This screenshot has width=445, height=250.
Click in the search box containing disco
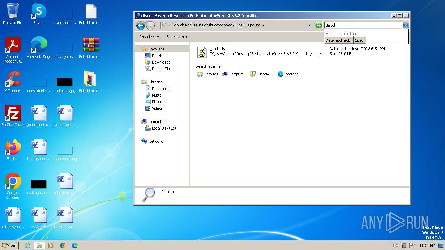[x=363, y=25]
